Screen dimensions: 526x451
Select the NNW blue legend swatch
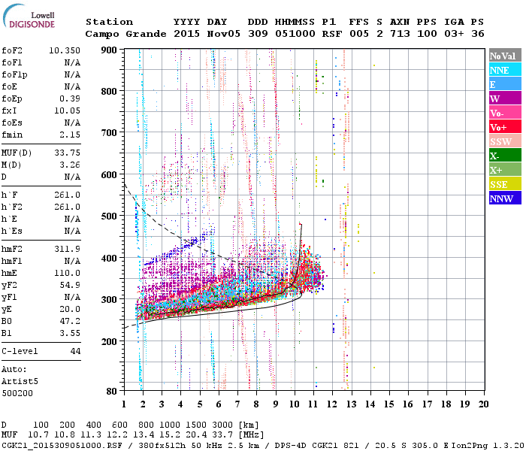[505, 198]
